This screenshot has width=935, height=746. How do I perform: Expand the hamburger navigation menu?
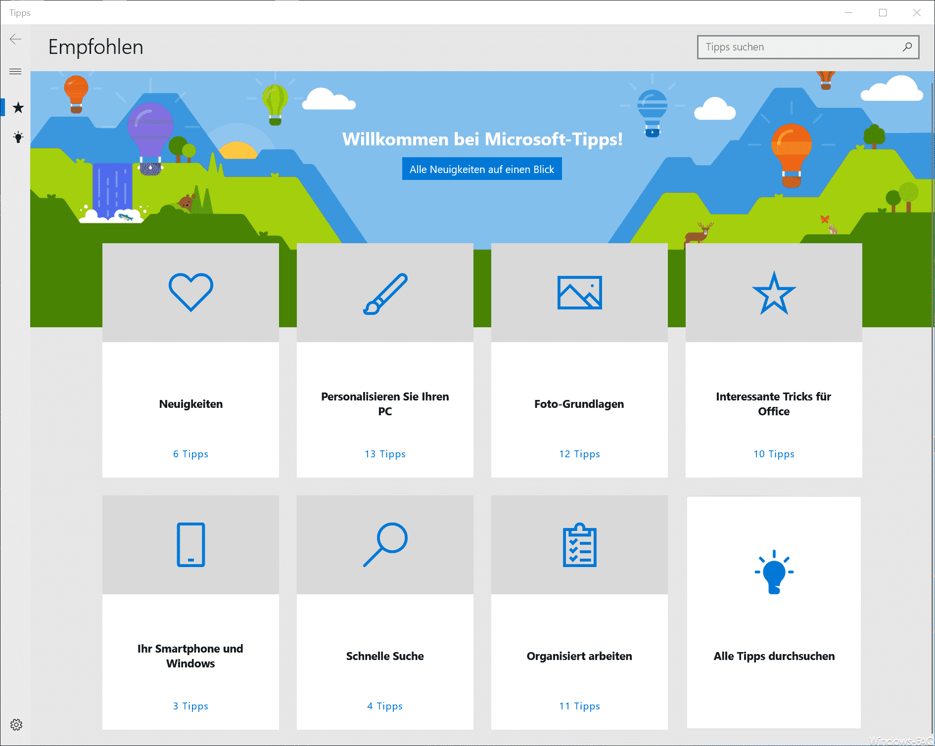click(x=15, y=72)
